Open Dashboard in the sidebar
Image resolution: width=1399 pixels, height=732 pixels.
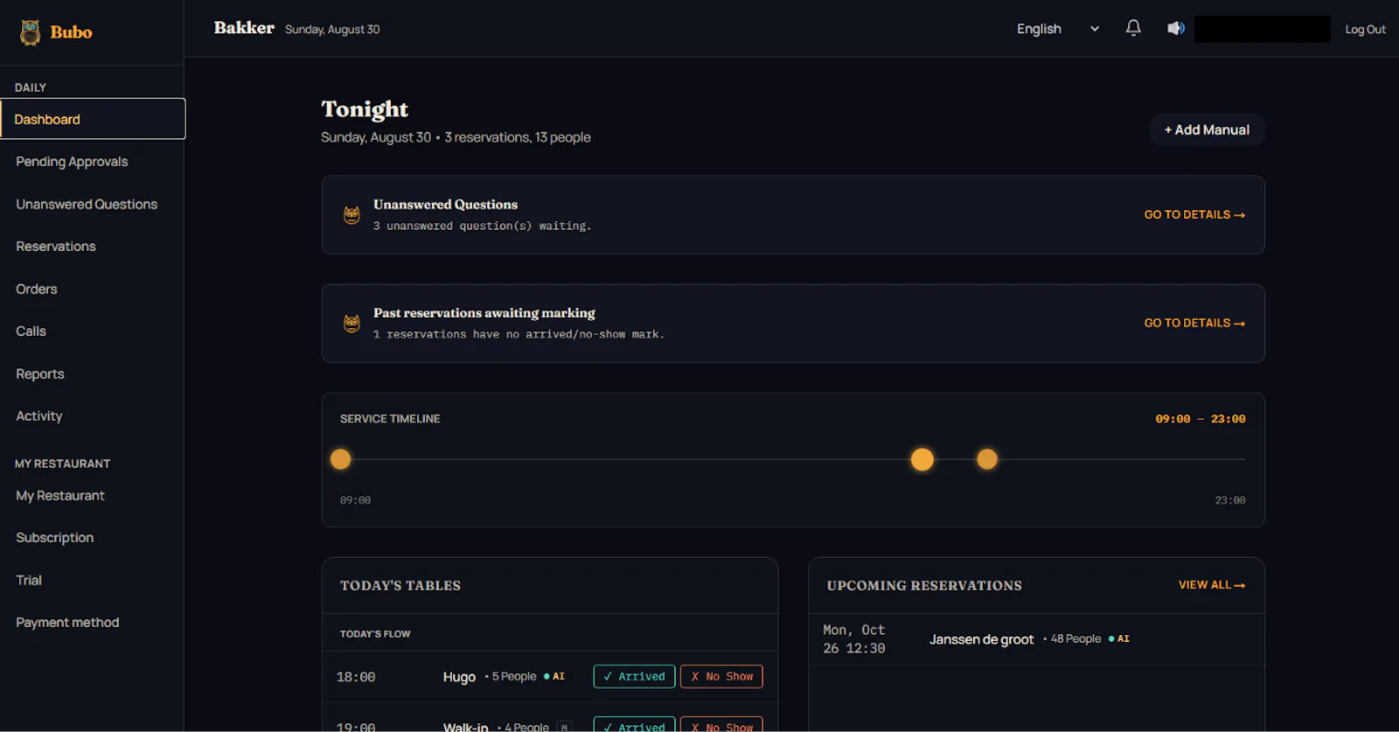pos(93,119)
